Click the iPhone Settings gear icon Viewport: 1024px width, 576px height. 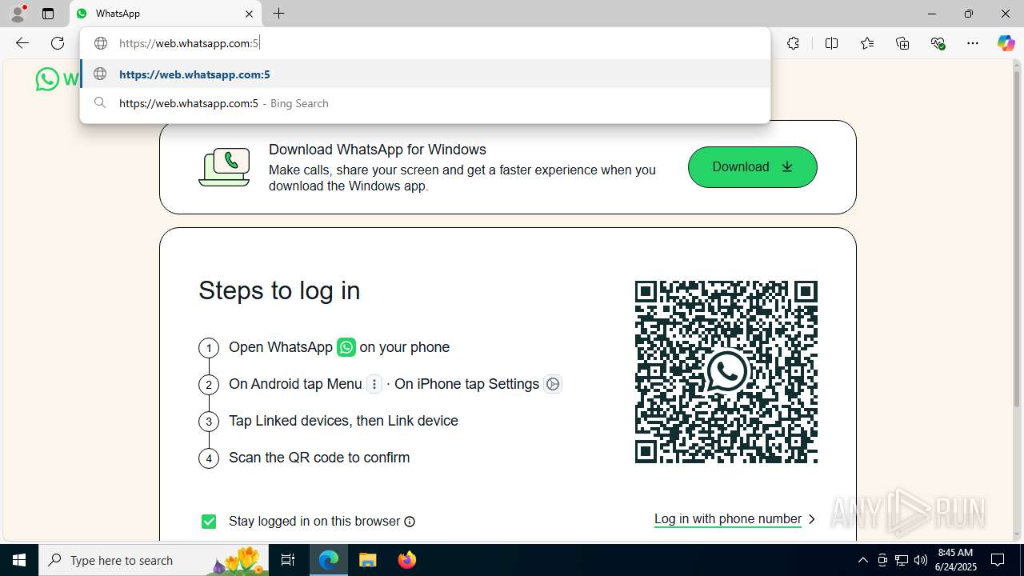coord(552,384)
